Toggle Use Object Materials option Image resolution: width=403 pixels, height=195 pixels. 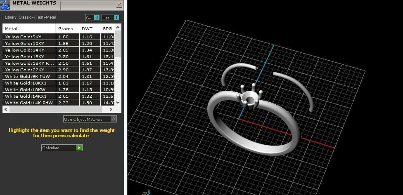(90, 119)
